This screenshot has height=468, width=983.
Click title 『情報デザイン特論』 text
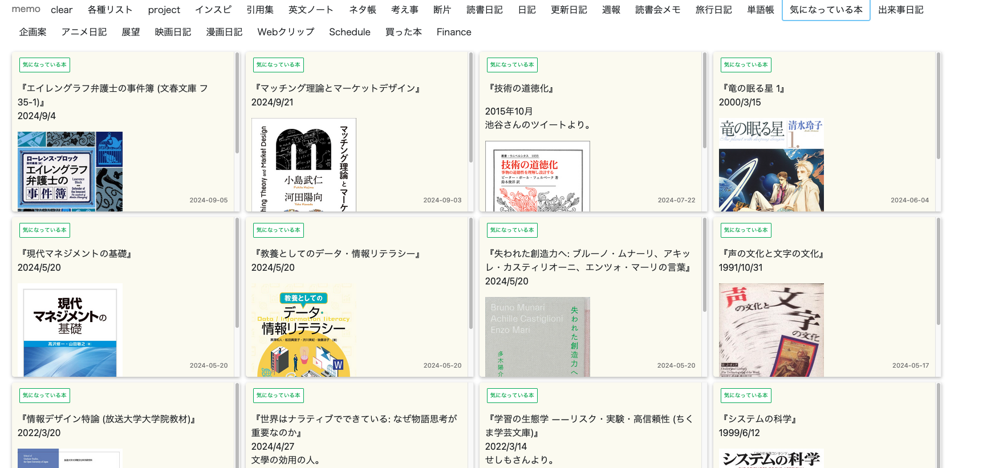(108, 419)
